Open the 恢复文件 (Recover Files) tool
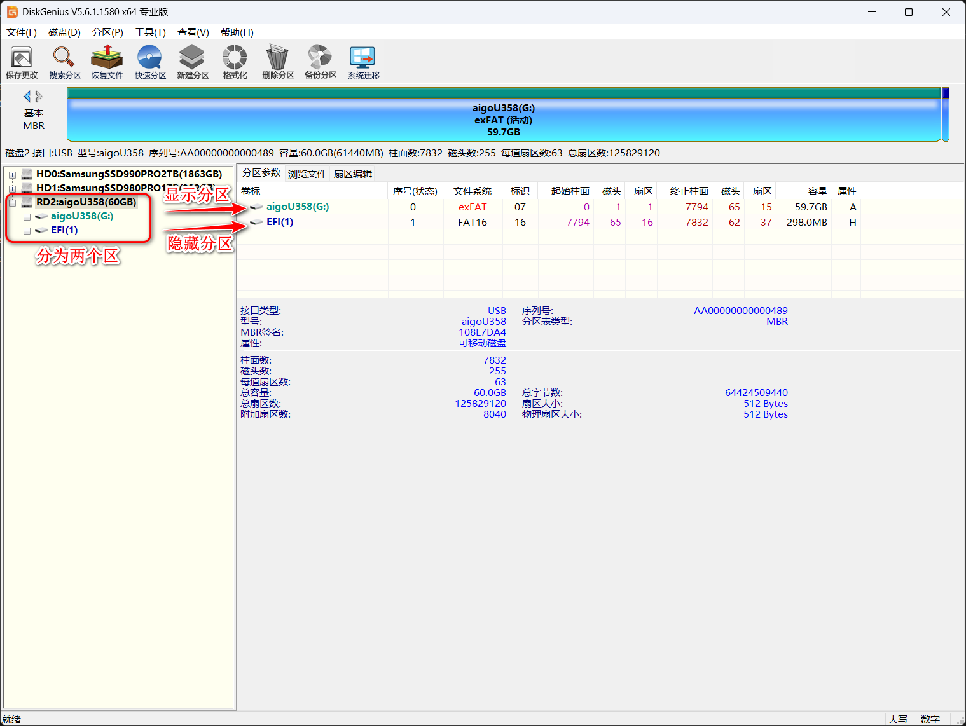This screenshot has width=966, height=726. point(107,62)
